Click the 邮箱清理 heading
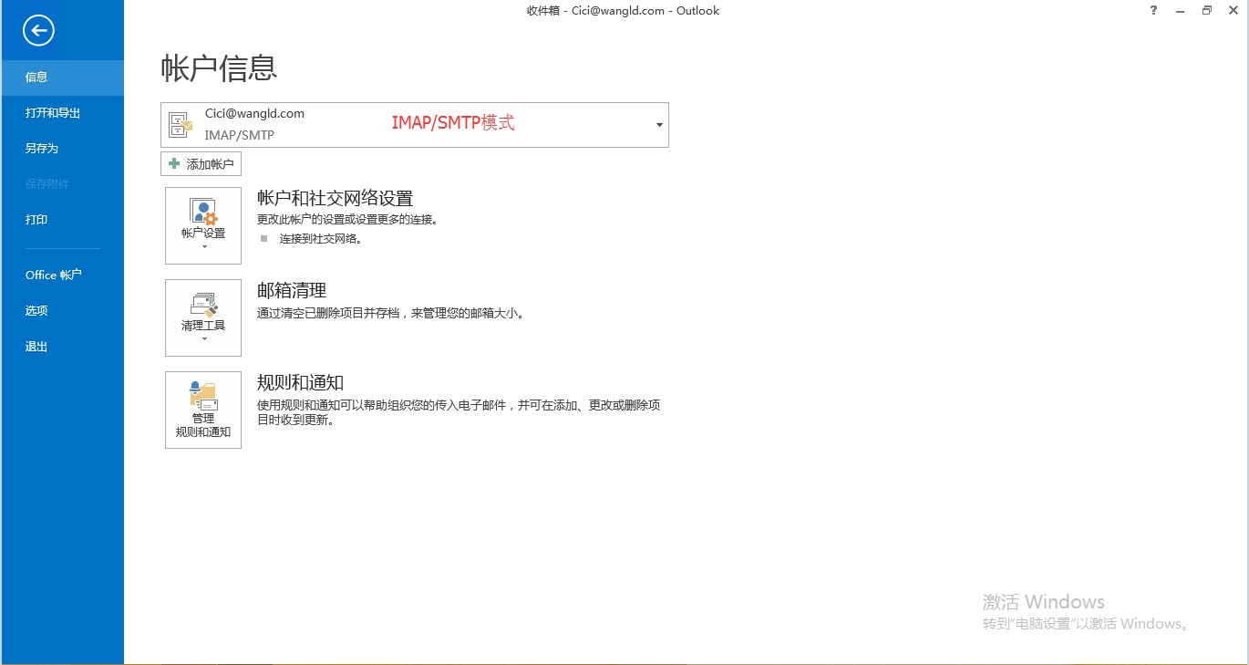Screen dimensions: 1249x665 click(x=292, y=290)
